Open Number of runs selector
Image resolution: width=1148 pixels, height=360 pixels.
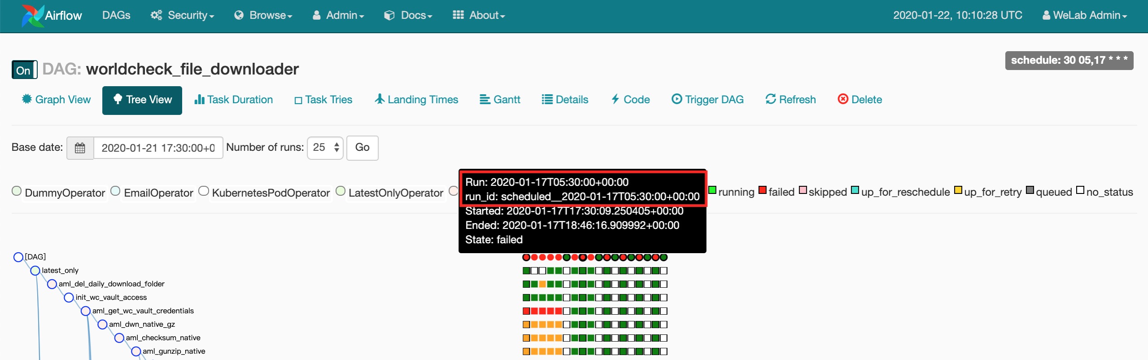click(x=325, y=148)
